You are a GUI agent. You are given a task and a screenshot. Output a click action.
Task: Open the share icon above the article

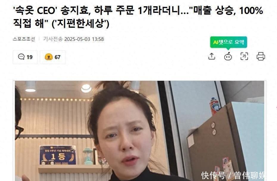point(212,56)
